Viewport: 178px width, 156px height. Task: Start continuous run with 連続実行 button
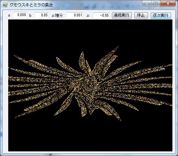click(x=122, y=16)
